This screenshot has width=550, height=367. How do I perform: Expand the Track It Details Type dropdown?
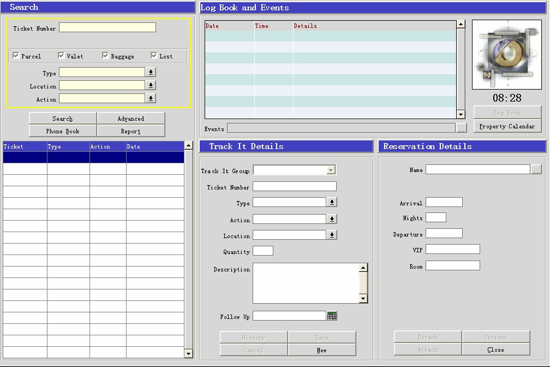click(x=332, y=202)
